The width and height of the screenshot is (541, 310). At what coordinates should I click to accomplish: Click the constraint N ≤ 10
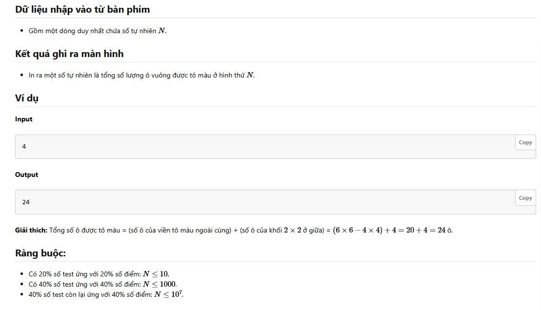[x=156, y=274]
